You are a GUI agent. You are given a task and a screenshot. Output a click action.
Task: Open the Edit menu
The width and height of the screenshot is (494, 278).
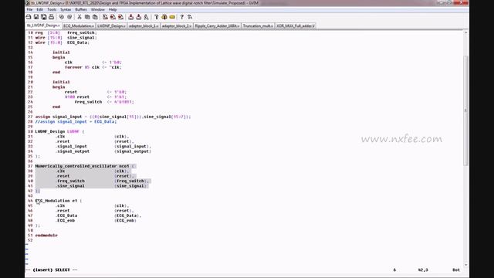point(39,9)
